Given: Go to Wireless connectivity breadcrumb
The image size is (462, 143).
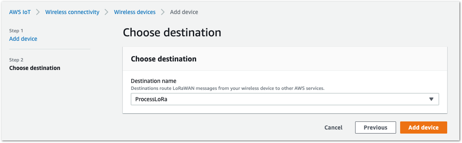Looking at the screenshot, I should (x=72, y=12).
